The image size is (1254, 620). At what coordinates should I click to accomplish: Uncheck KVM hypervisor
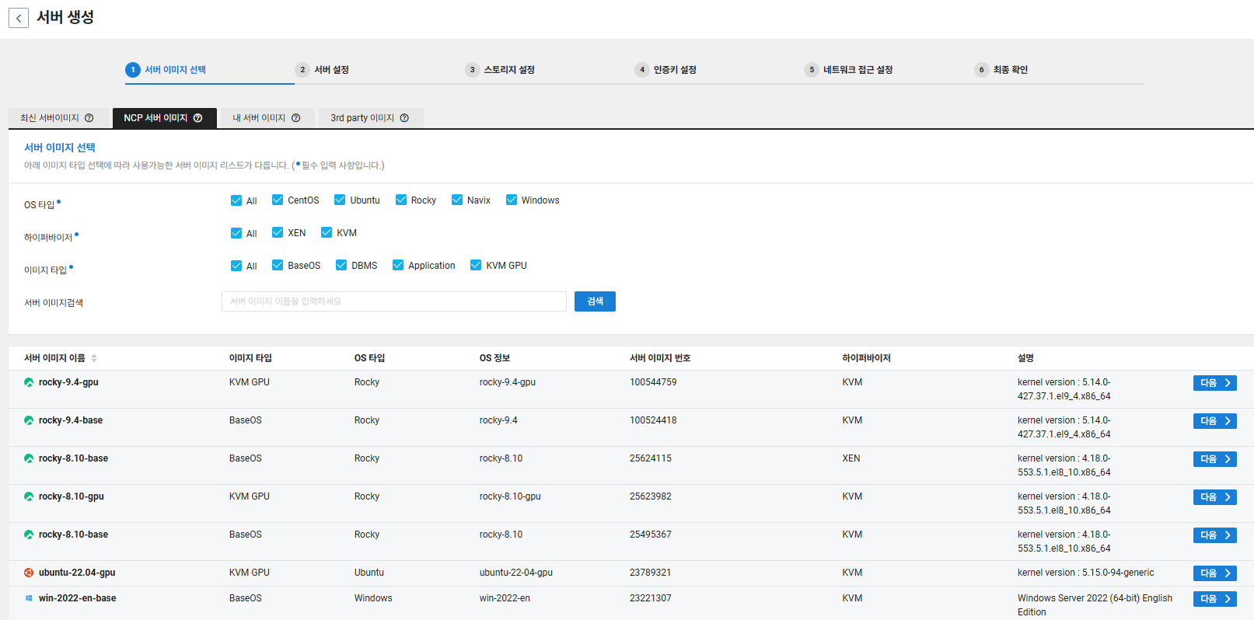coord(327,232)
